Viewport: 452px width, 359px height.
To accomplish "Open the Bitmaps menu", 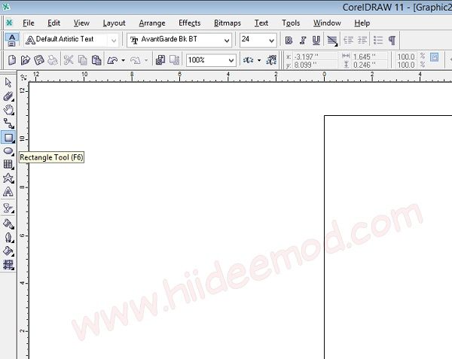I will [228, 23].
